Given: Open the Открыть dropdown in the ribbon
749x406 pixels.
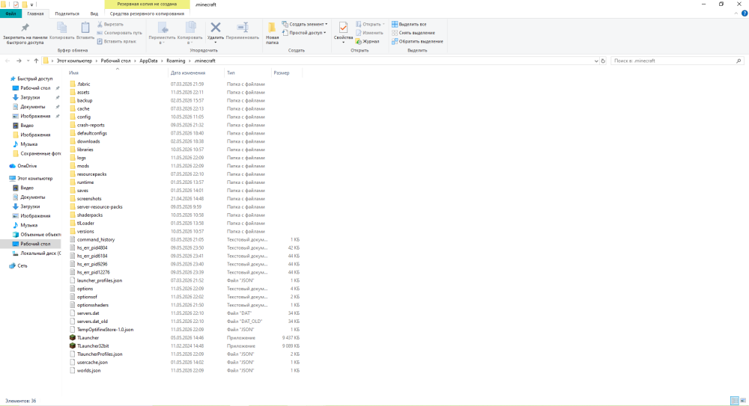Looking at the screenshot, I should click(370, 25).
